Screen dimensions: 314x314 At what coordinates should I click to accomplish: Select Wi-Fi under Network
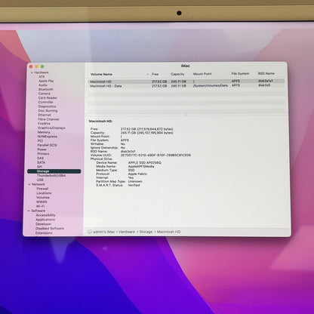point(40,206)
